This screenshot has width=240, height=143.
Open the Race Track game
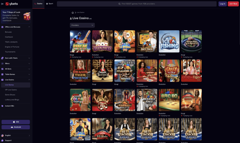point(147,41)
